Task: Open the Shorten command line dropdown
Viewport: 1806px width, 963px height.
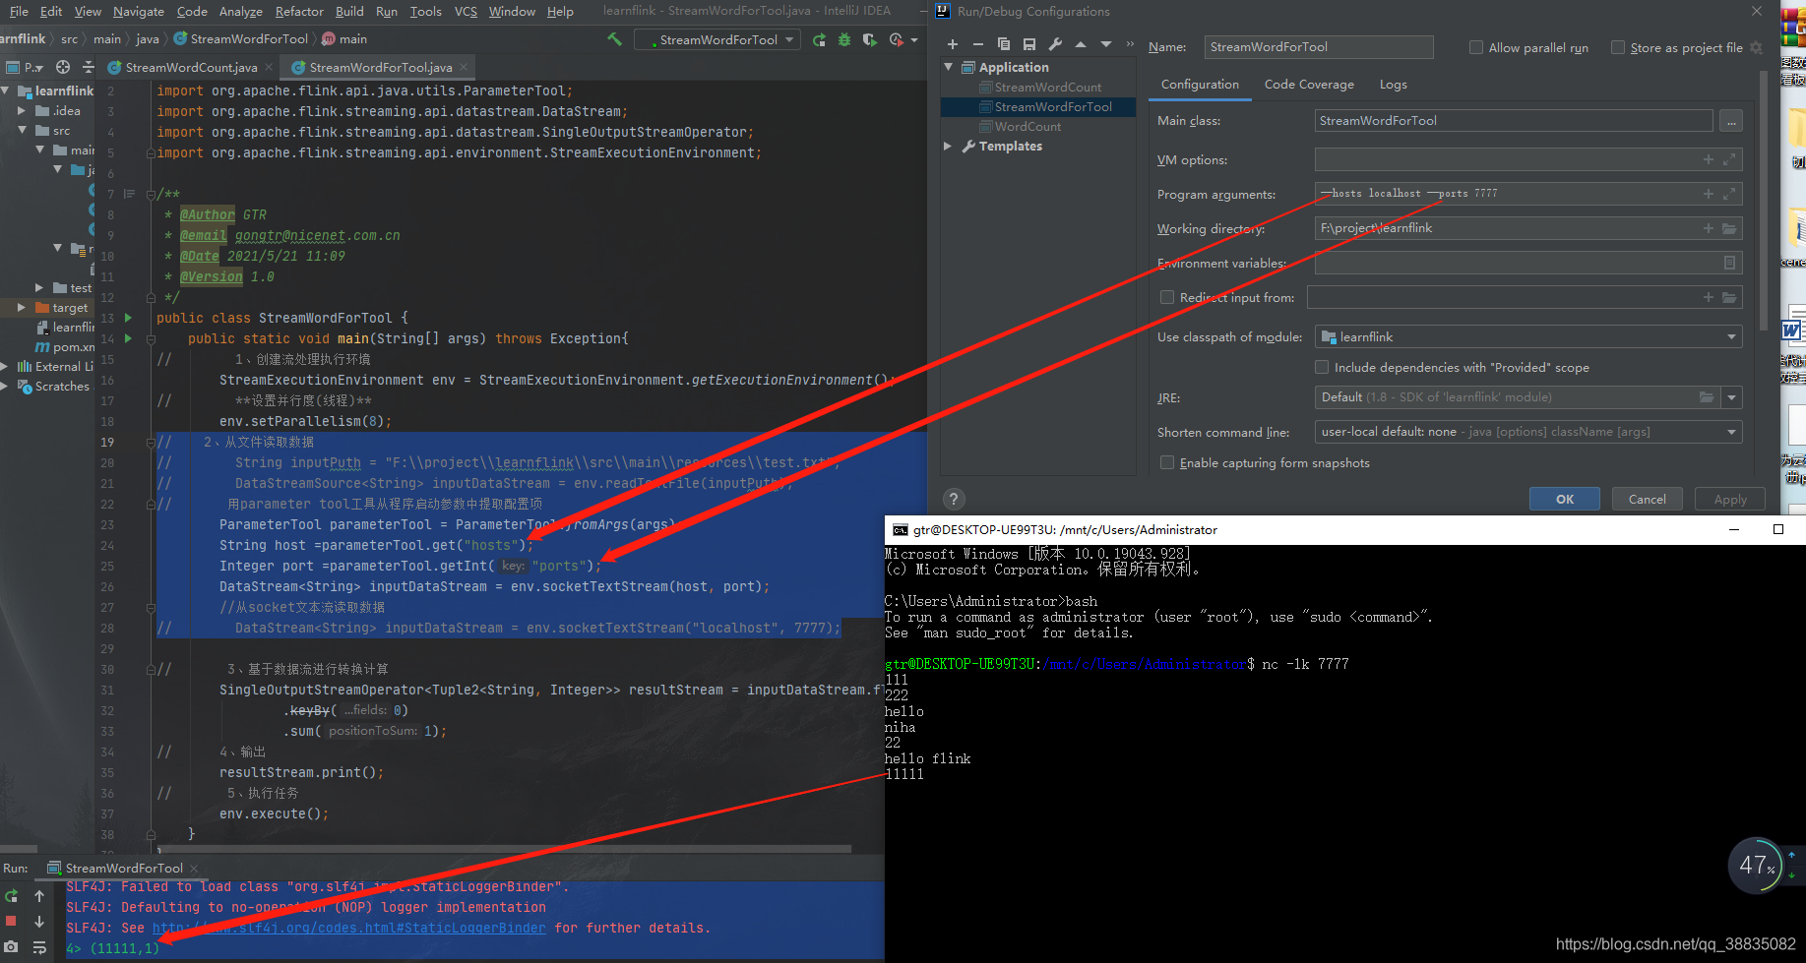Action: tap(1528, 432)
